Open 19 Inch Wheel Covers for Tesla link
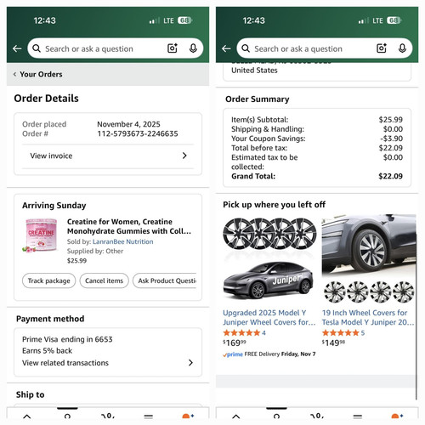This screenshot has height=425, width=425. 368,317
